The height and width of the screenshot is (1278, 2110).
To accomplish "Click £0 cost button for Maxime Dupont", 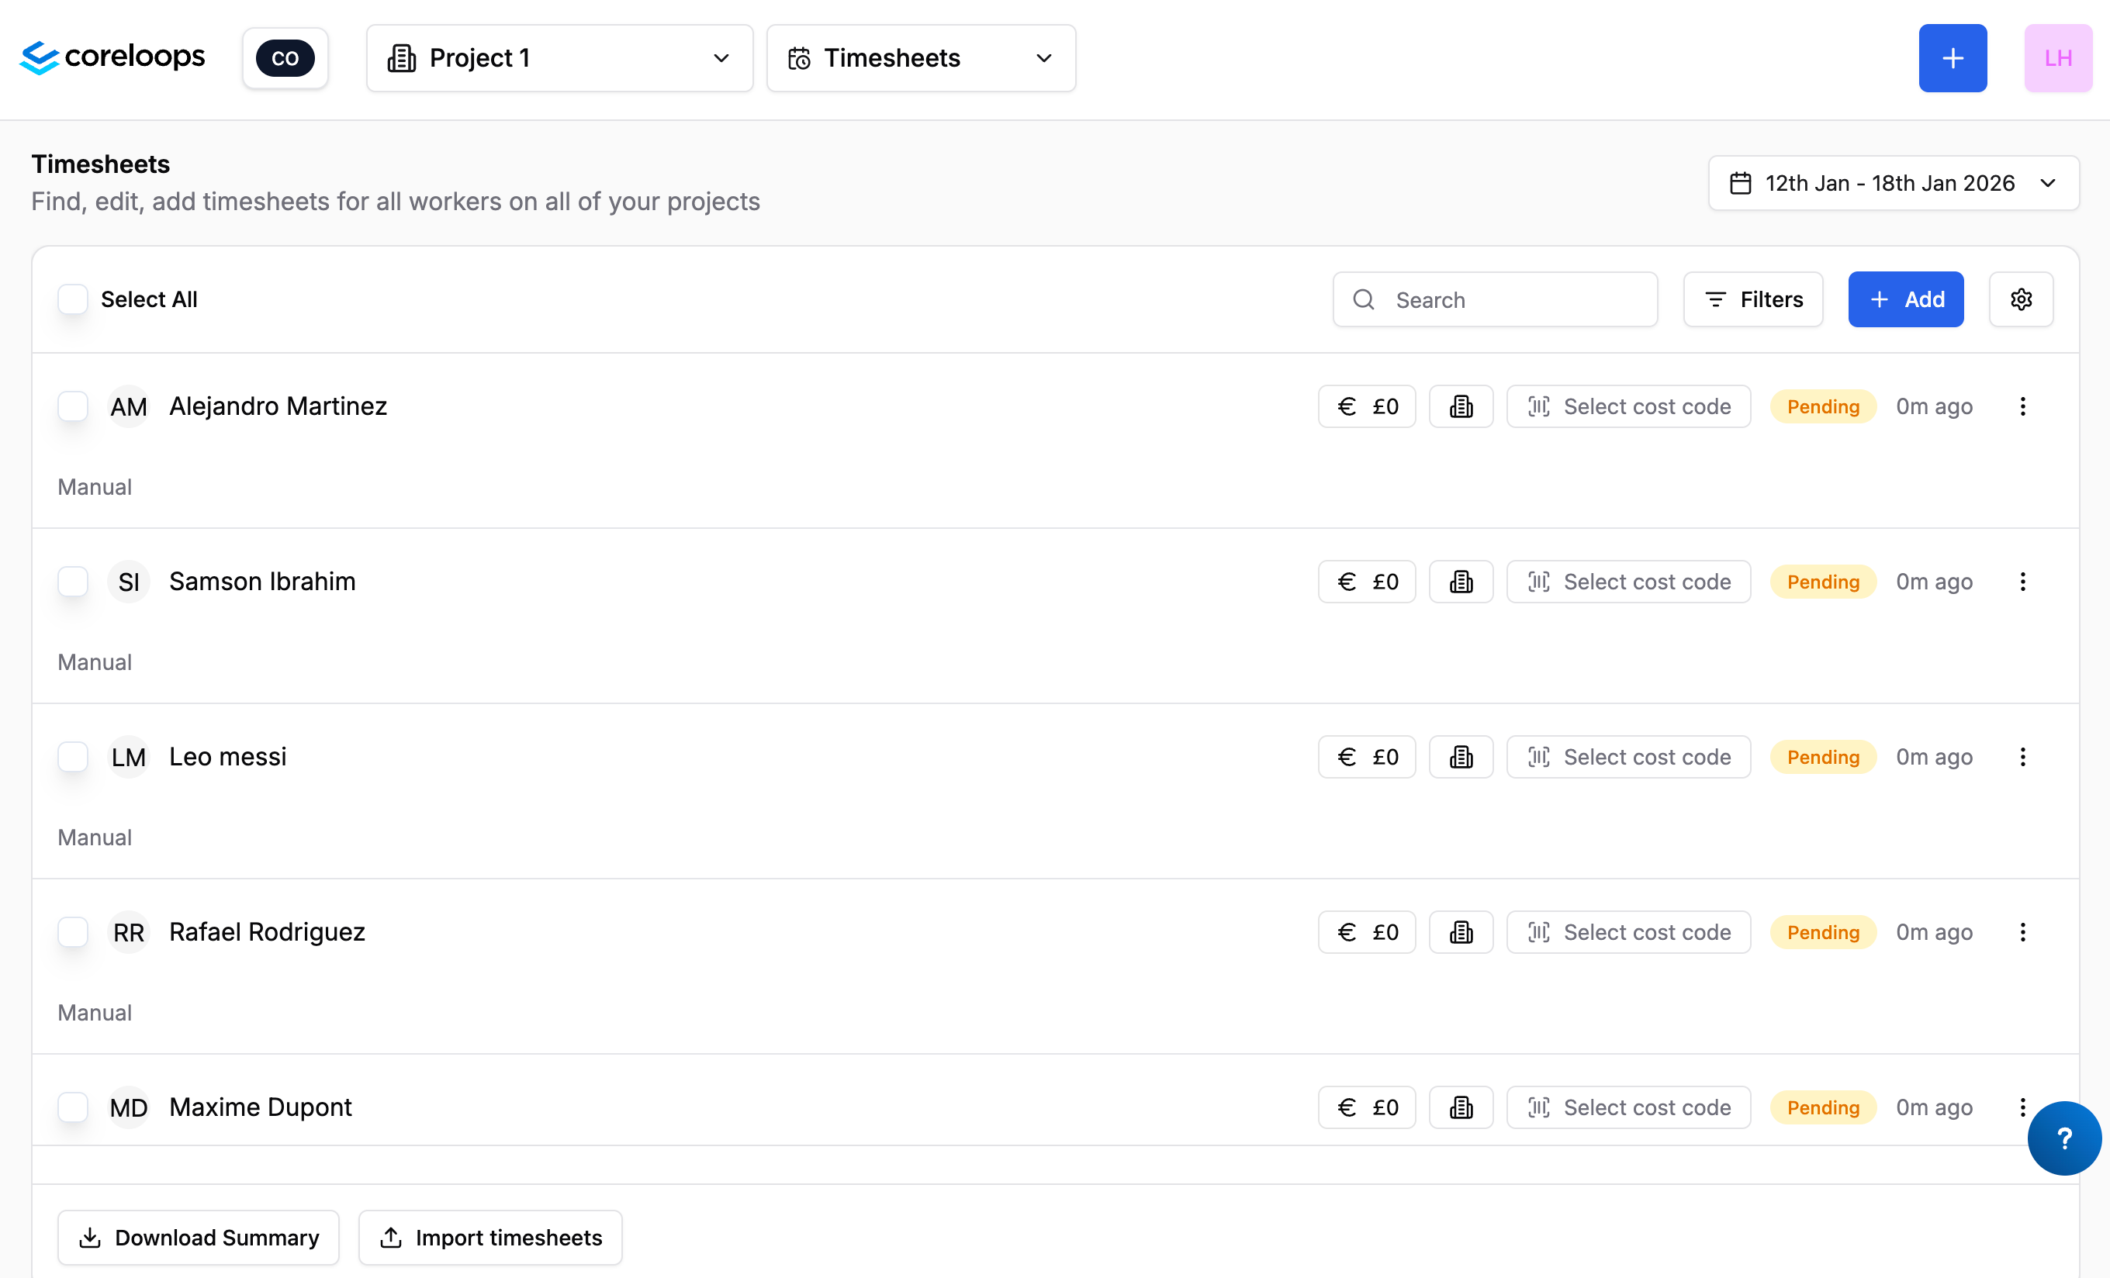I will click(x=1367, y=1107).
